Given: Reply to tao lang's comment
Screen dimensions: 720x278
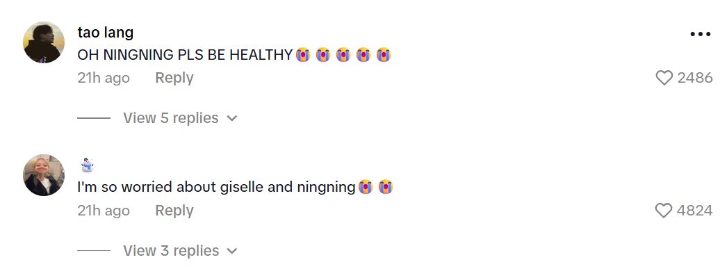Looking at the screenshot, I should pos(174,78).
